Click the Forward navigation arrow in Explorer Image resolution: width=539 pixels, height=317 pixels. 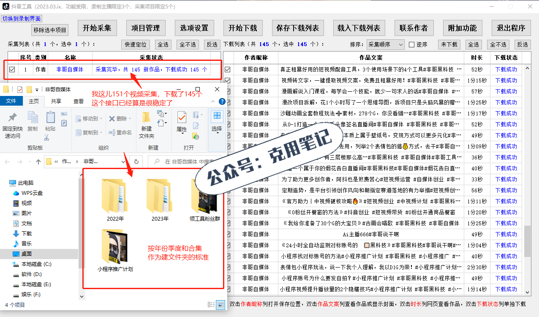coord(20,161)
